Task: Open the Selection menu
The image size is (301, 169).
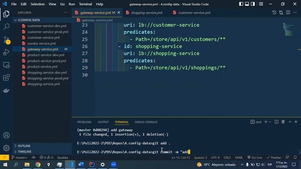Action: (38, 4)
